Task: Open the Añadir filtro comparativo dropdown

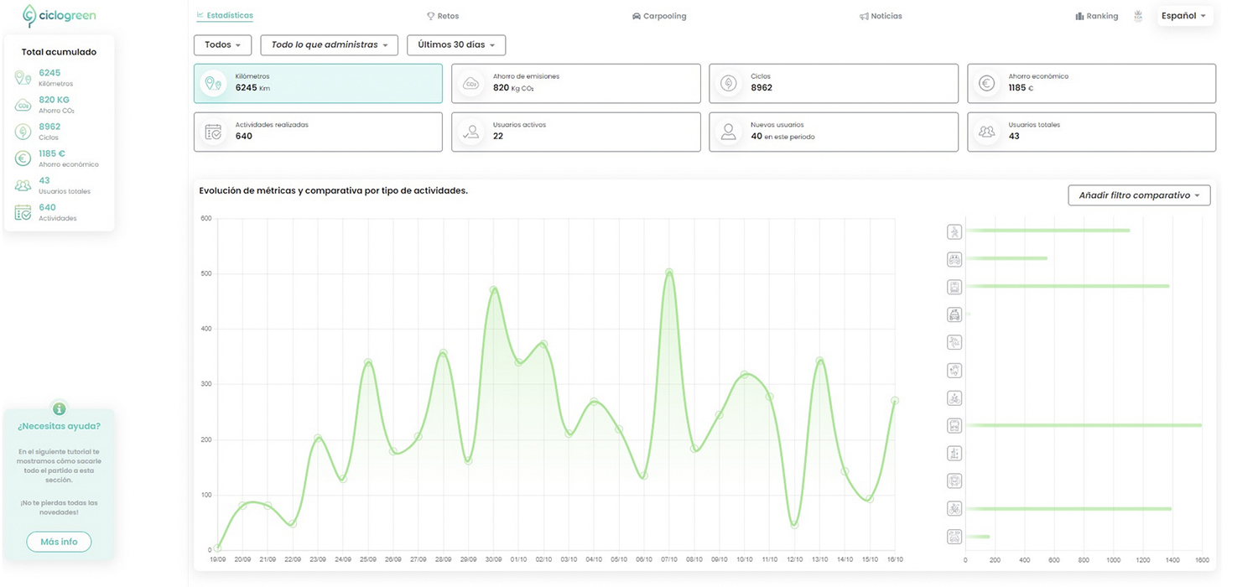Action: 1138,195
